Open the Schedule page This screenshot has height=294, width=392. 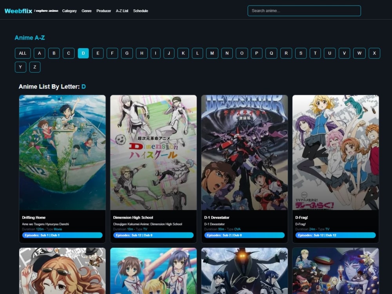click(x=140, y=11)
